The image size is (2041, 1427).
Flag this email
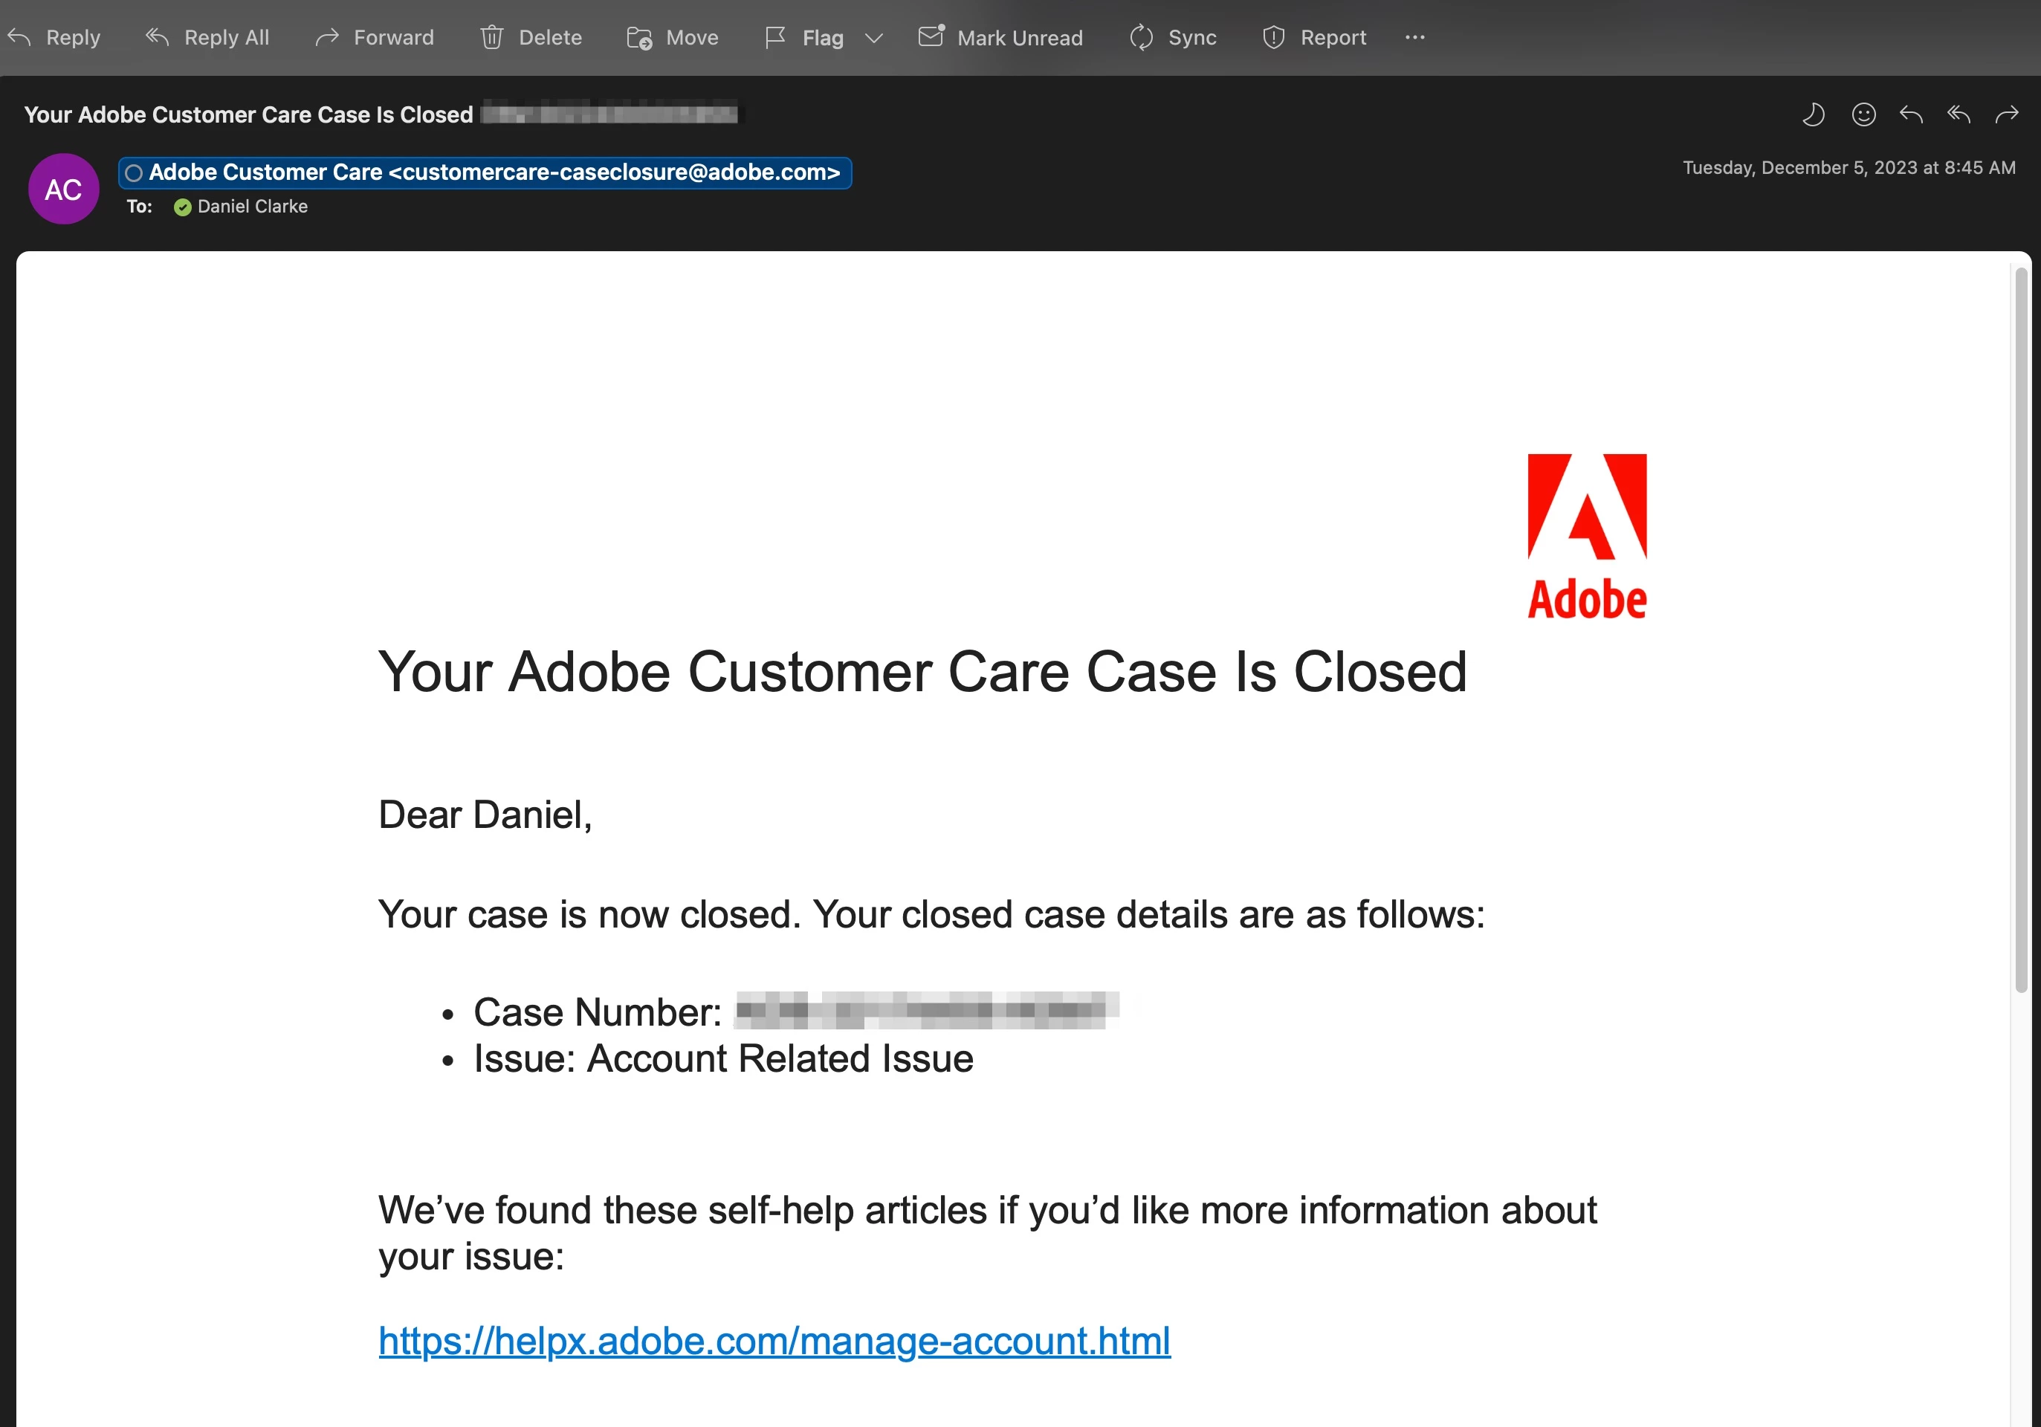804,37
